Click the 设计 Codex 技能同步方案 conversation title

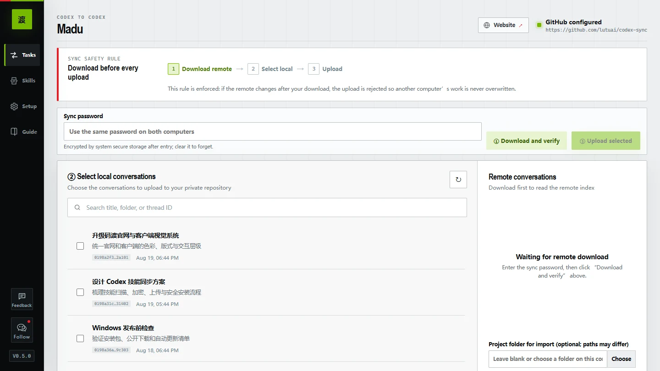(x=129, y=282)
